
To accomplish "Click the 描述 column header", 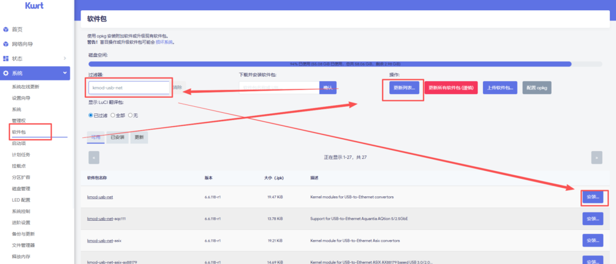I will [x=314, y=178].
